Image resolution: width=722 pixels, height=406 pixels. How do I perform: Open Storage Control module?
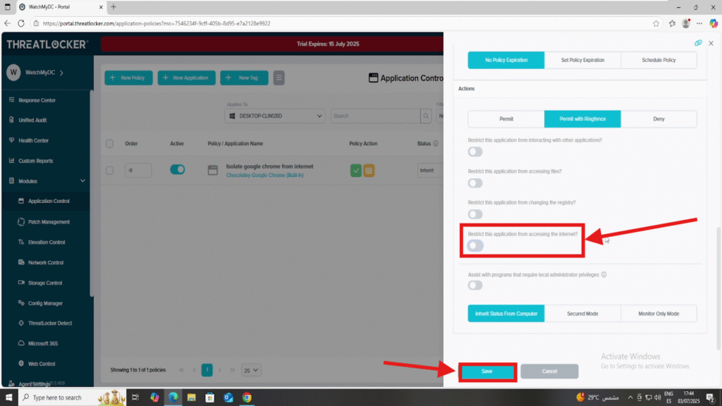click(x=44, y=283)
